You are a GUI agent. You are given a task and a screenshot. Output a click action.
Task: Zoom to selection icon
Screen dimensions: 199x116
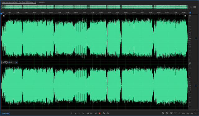pyautogui.click(x=192, y=113)
